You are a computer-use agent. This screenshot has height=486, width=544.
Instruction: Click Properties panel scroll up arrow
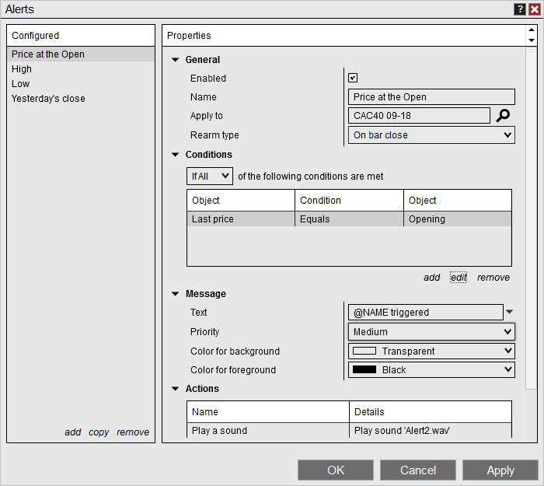(x=531, y=30)
